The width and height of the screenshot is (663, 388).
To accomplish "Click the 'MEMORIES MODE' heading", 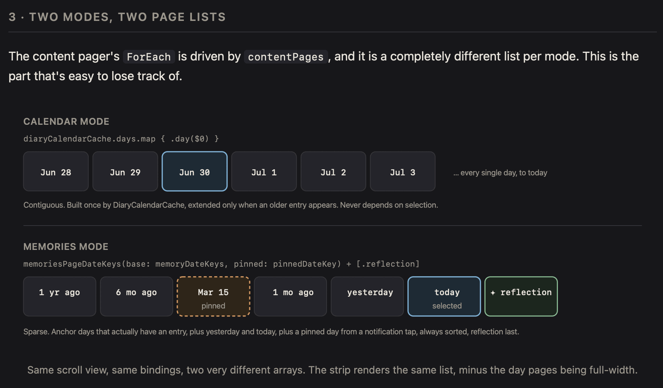I will pyautogui.click(x=66, y=247).
